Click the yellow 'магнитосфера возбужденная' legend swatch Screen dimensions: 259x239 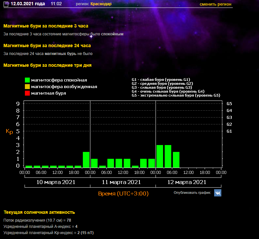[x=27, y=86]
